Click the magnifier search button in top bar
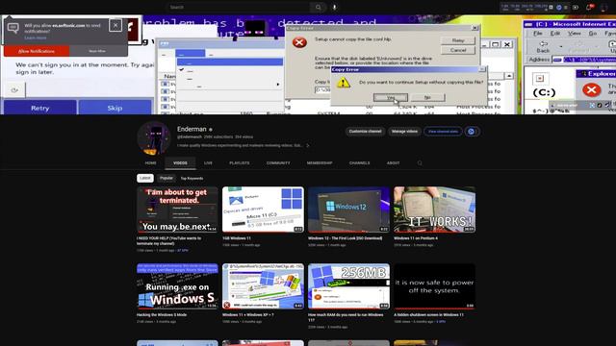The height and width of the screenshot is (346, 616). tap(319, 7)
